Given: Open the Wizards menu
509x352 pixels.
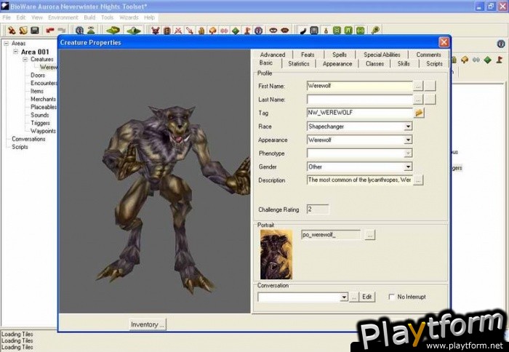Looking at the screenshot, I should tap(129, 17).
